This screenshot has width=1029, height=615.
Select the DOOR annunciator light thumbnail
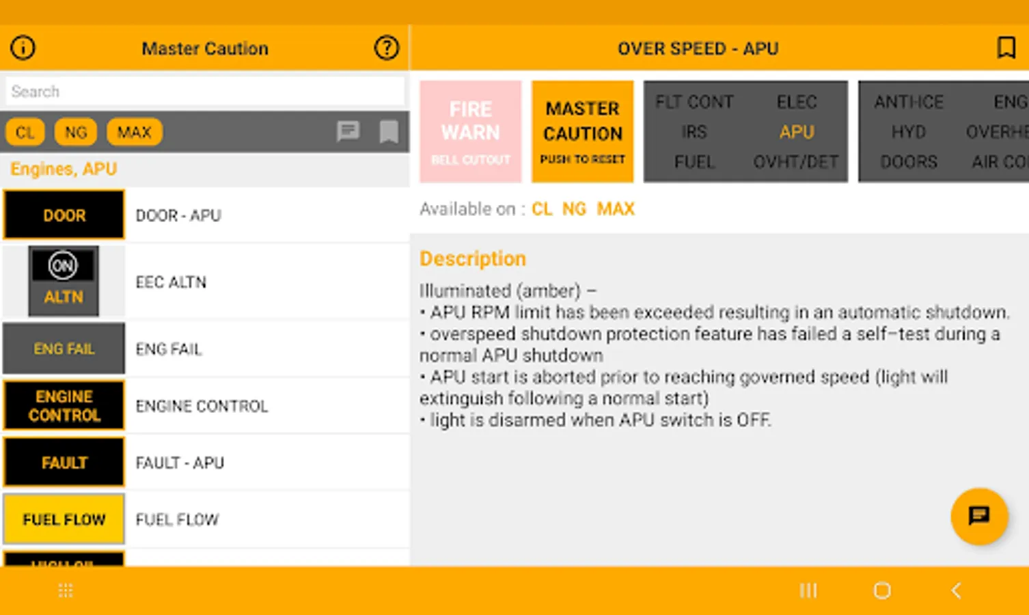coord(64,215)
